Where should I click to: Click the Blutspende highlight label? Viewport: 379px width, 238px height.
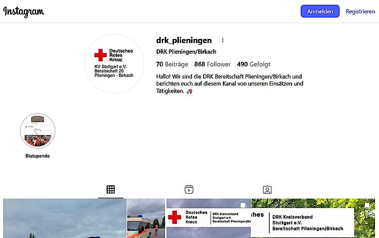[x=37, y=156]
